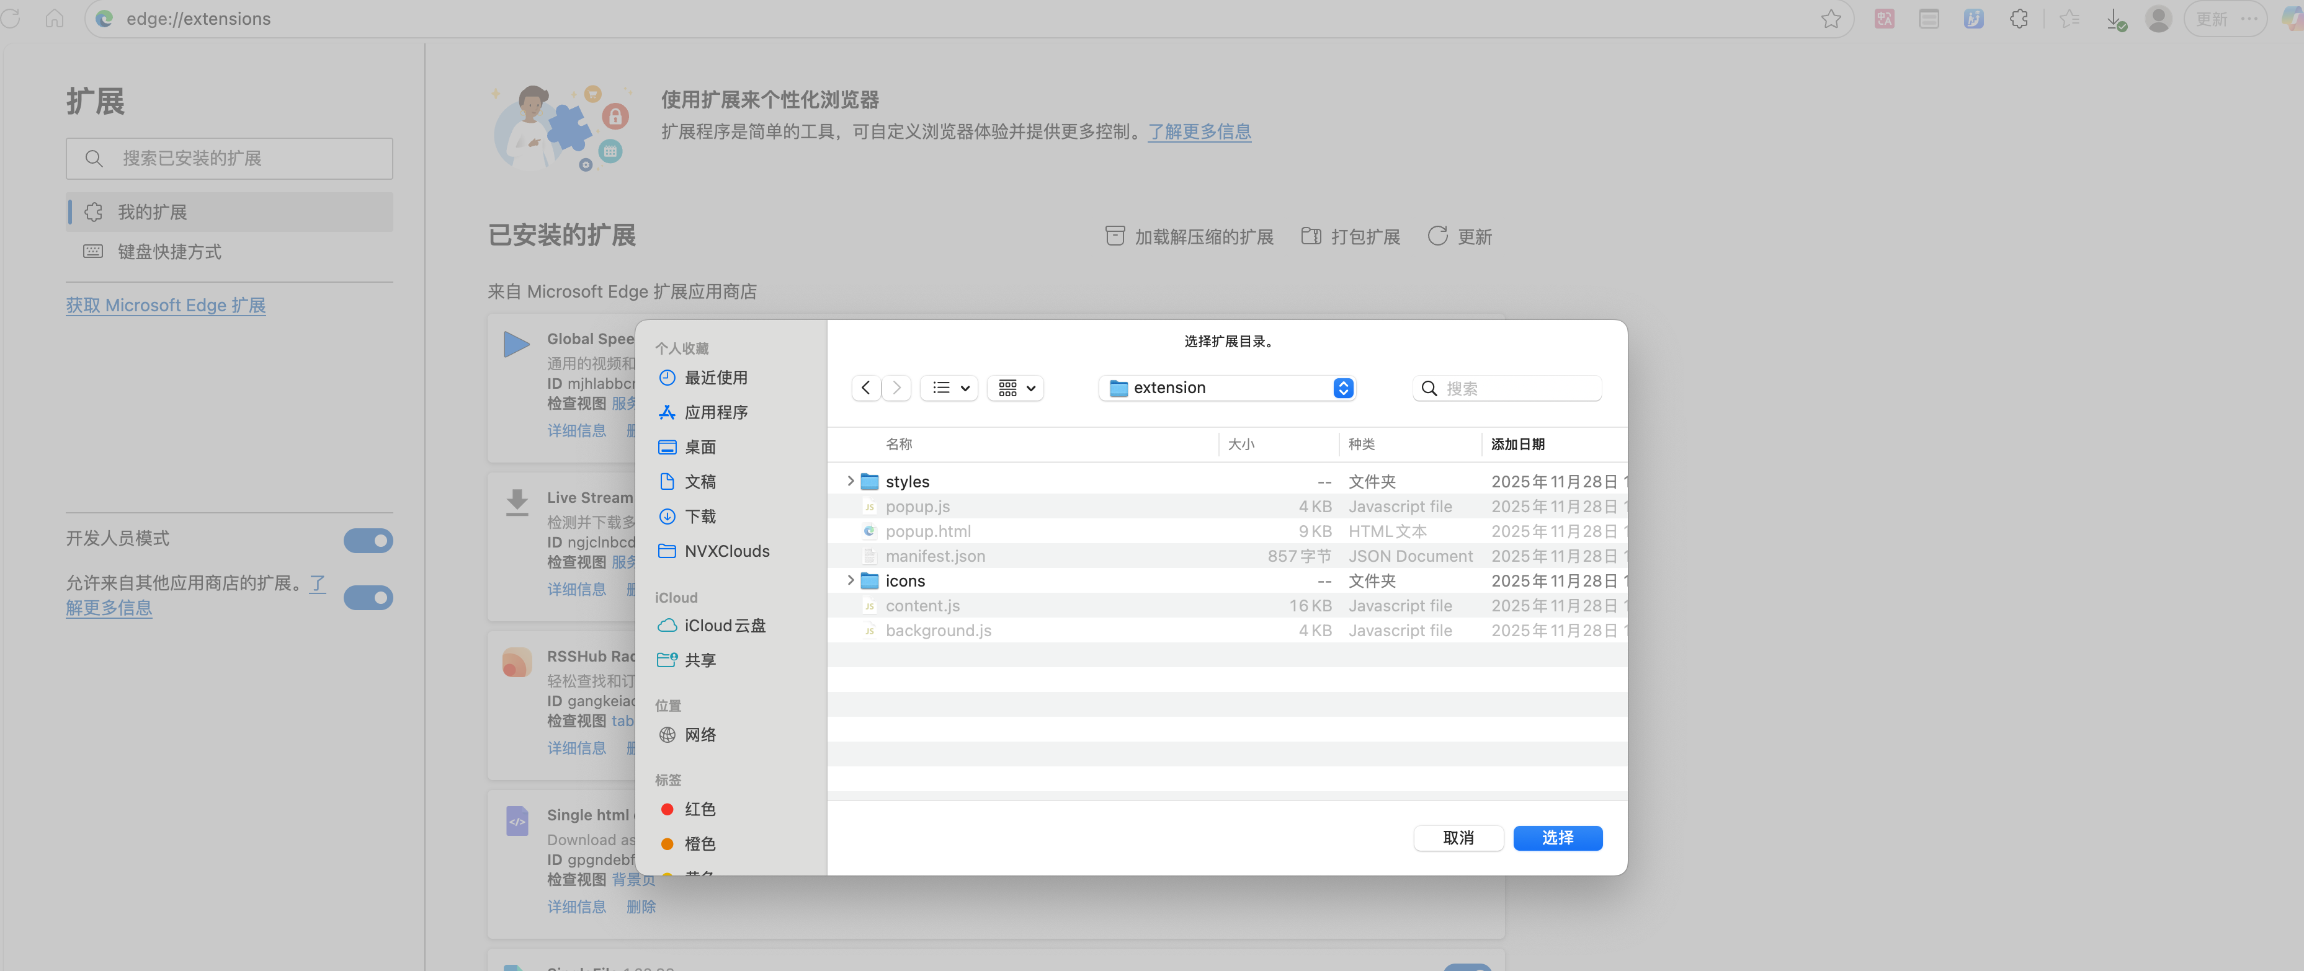Click the 选择 button
Screen dimensions: 2304x971
(1556, 838)
